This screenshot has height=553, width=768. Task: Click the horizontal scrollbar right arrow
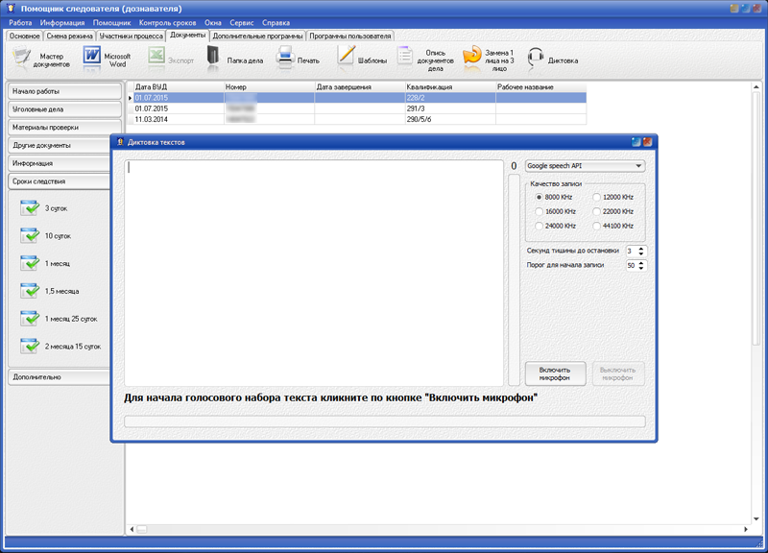tap(746, 529)
